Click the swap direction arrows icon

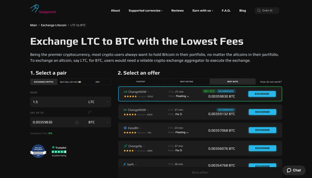tap(90, 113)
